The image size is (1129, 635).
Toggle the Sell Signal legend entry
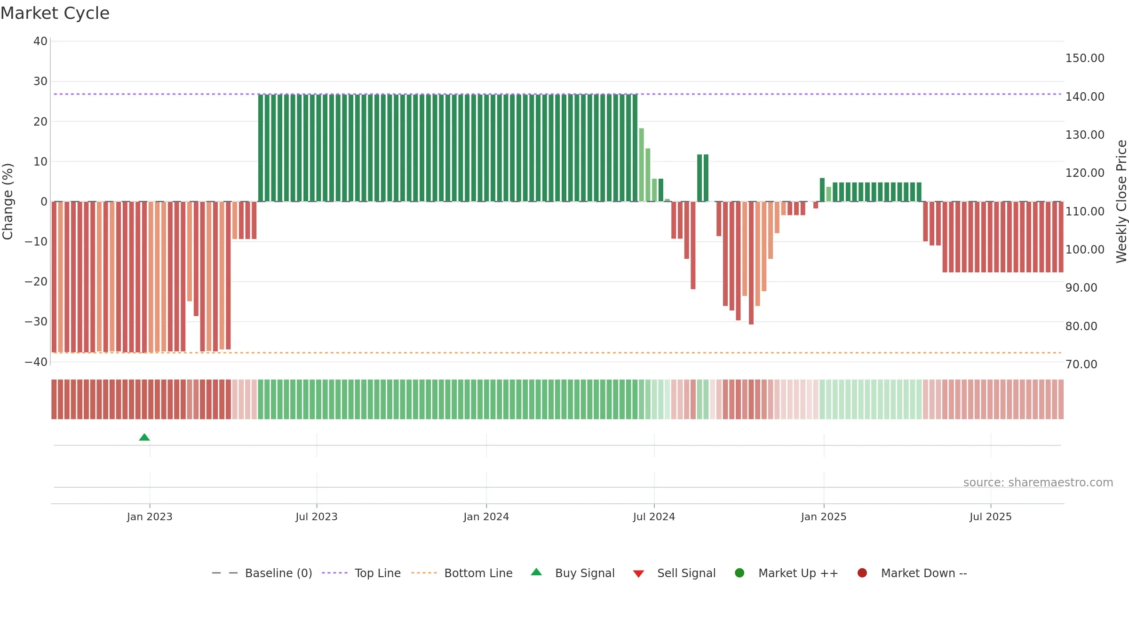pyautogui.click(x=674, y=573)
